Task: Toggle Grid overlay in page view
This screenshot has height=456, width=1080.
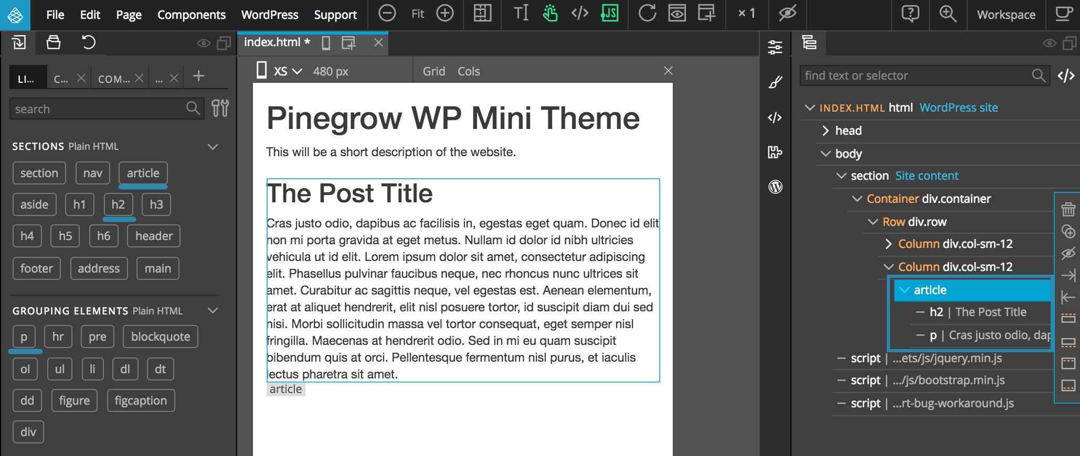Action: [x=434, y=71]
